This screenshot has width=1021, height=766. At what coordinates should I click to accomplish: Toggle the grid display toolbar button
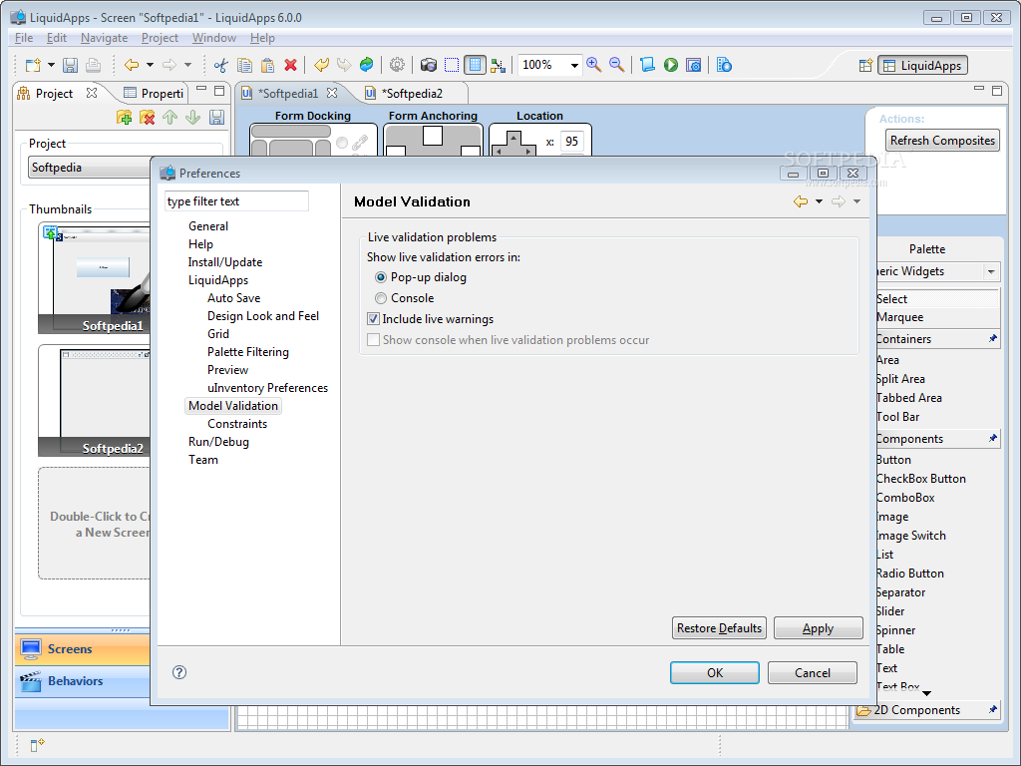point(475,65)
